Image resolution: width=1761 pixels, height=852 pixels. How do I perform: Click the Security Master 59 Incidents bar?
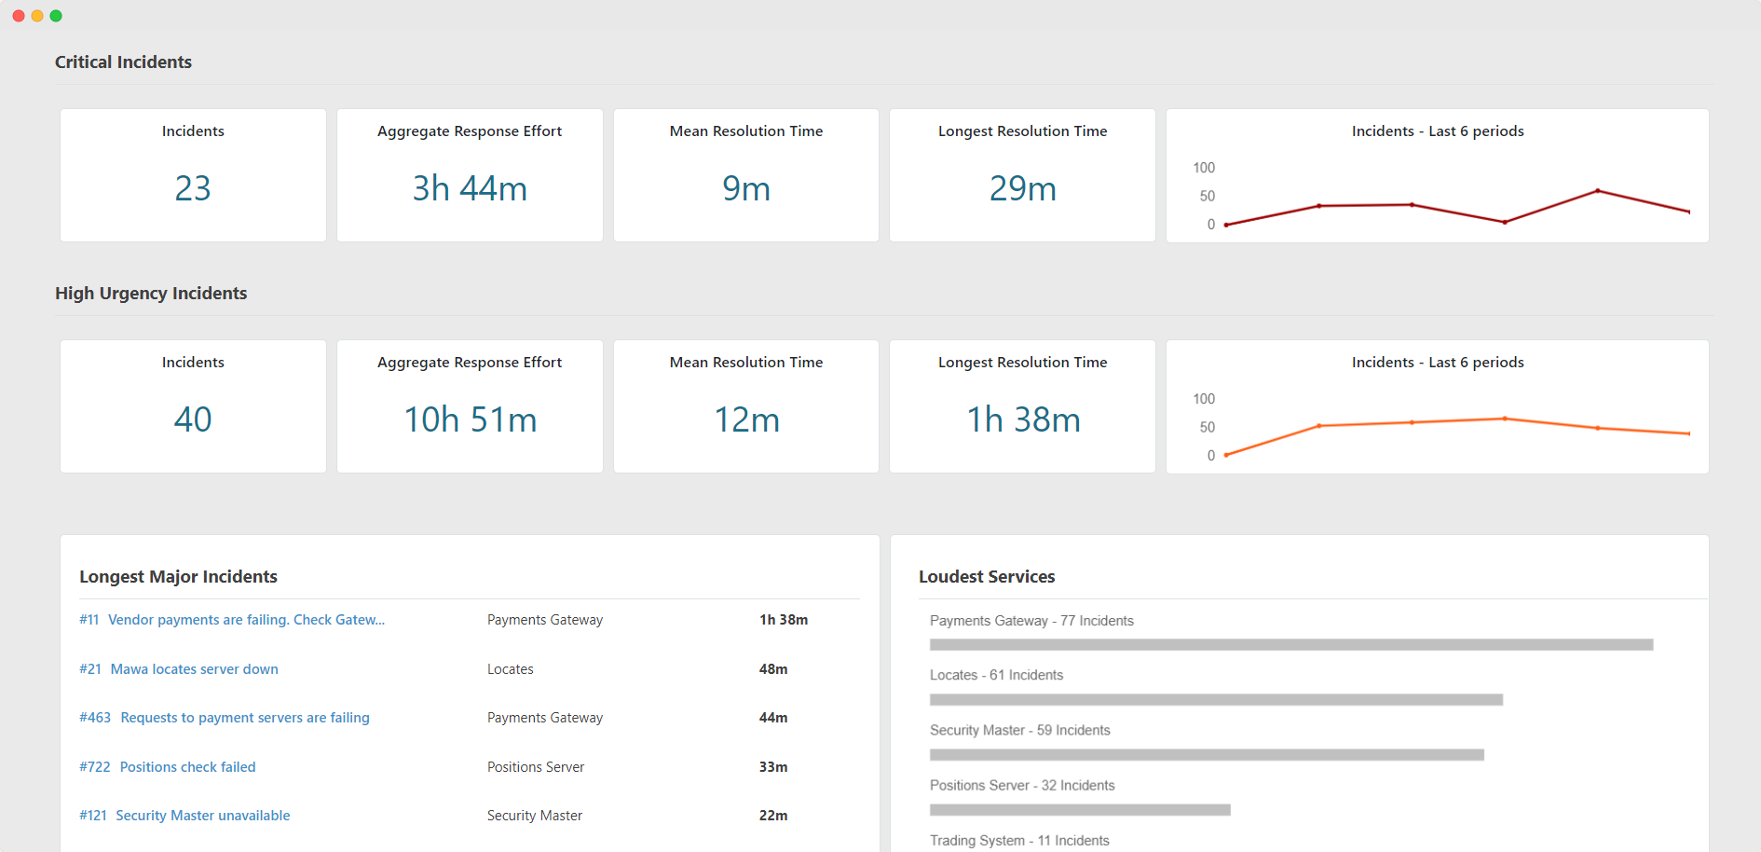tap(1207, 755)
